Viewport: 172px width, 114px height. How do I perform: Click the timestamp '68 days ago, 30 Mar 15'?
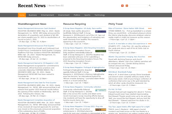(32, 96)
